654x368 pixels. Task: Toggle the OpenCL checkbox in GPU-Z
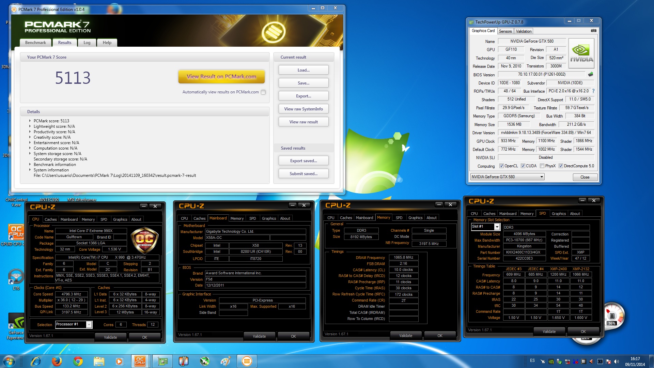[x=501, y=166]
